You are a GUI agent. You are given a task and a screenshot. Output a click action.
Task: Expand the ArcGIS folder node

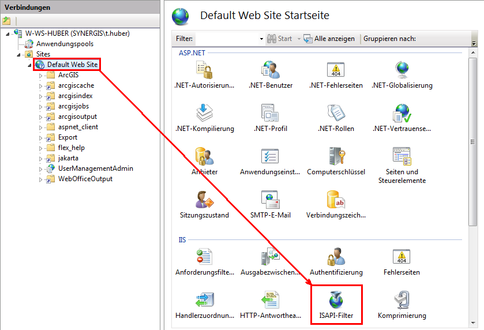click(x=40, y=76)
